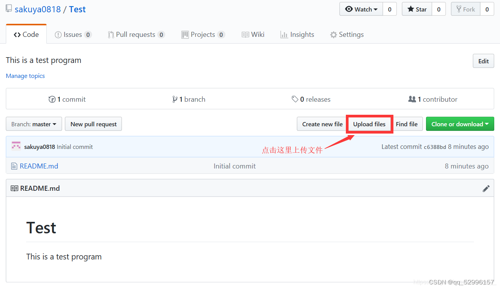Click README body text This is a test program
500x289 pixels.
coord(64,257)
